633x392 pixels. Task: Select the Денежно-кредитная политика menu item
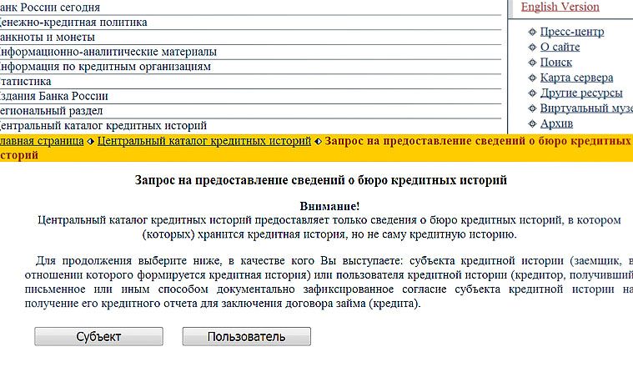point(73,23)
